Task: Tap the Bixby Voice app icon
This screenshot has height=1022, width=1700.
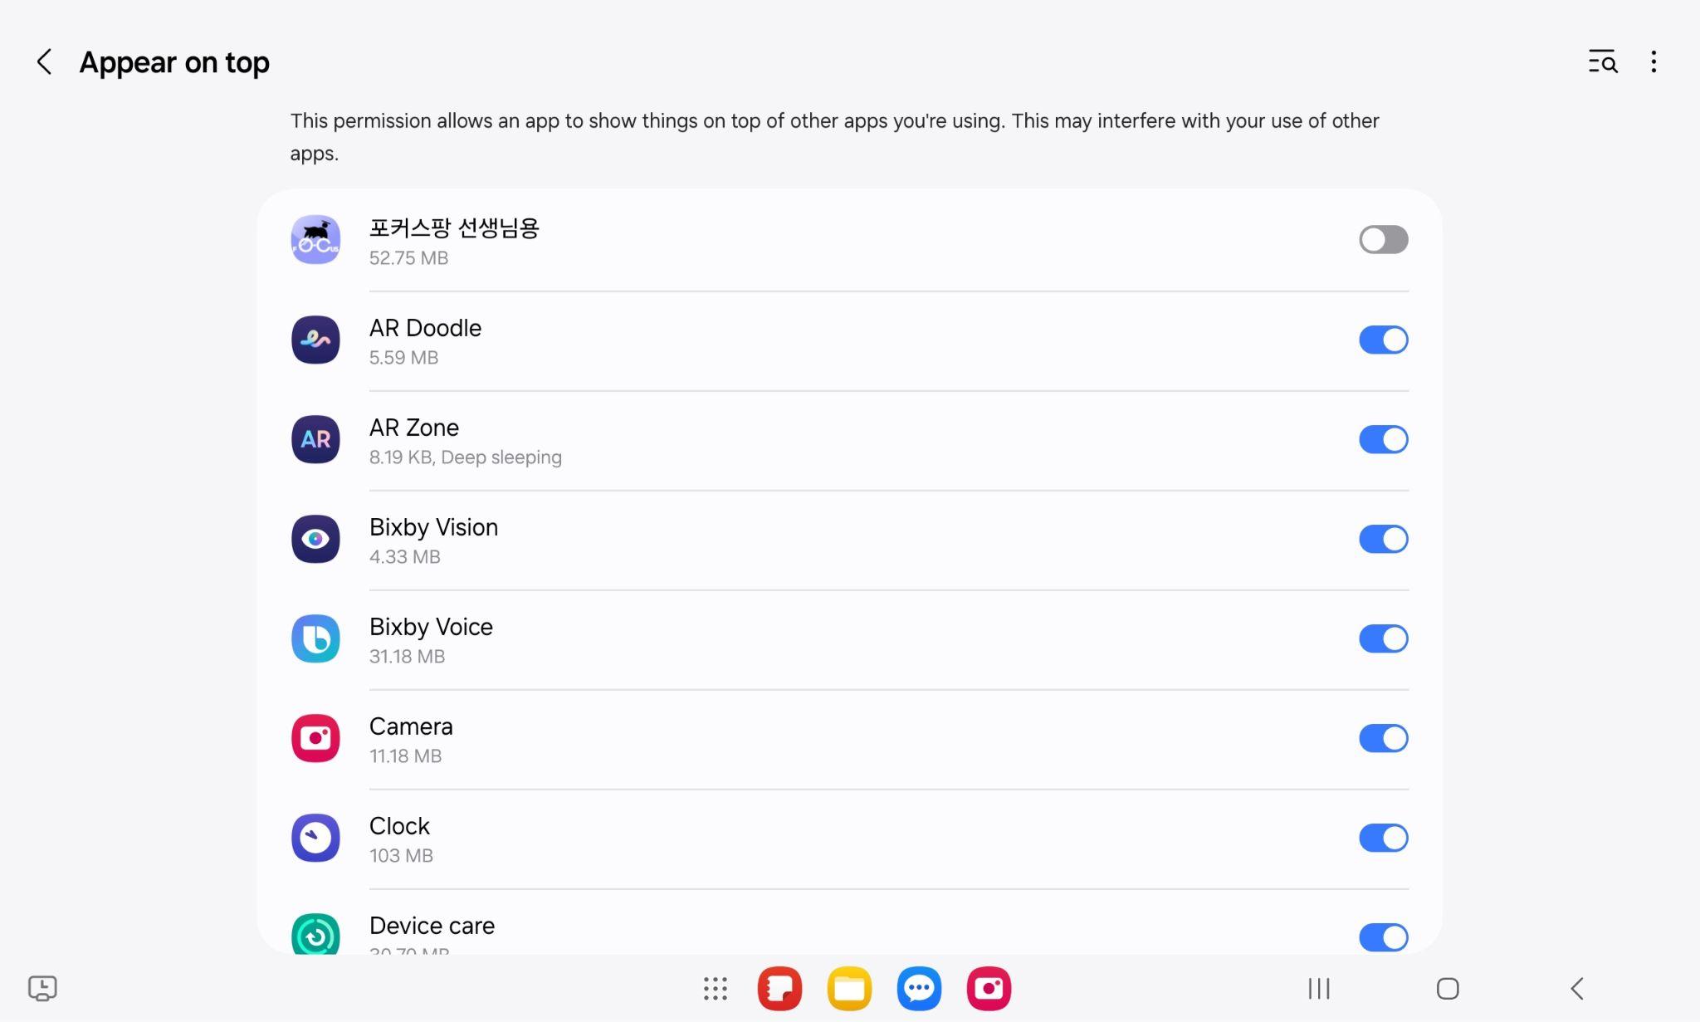Action: tap(315, 638)
